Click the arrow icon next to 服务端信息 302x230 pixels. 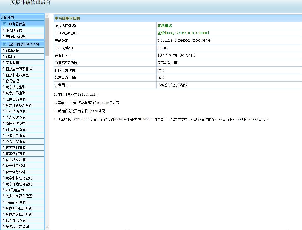pyautogui.click(x=3, y=30)
